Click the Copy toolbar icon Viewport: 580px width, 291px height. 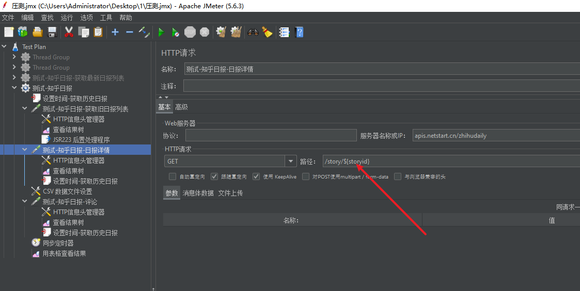click(84, 32)
